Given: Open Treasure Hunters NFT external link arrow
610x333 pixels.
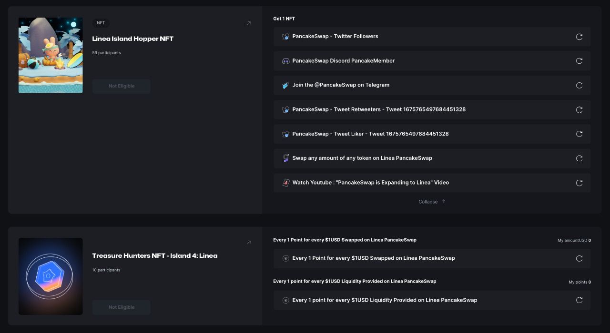Looking at the screenshot, I should (x=248, y=243).
